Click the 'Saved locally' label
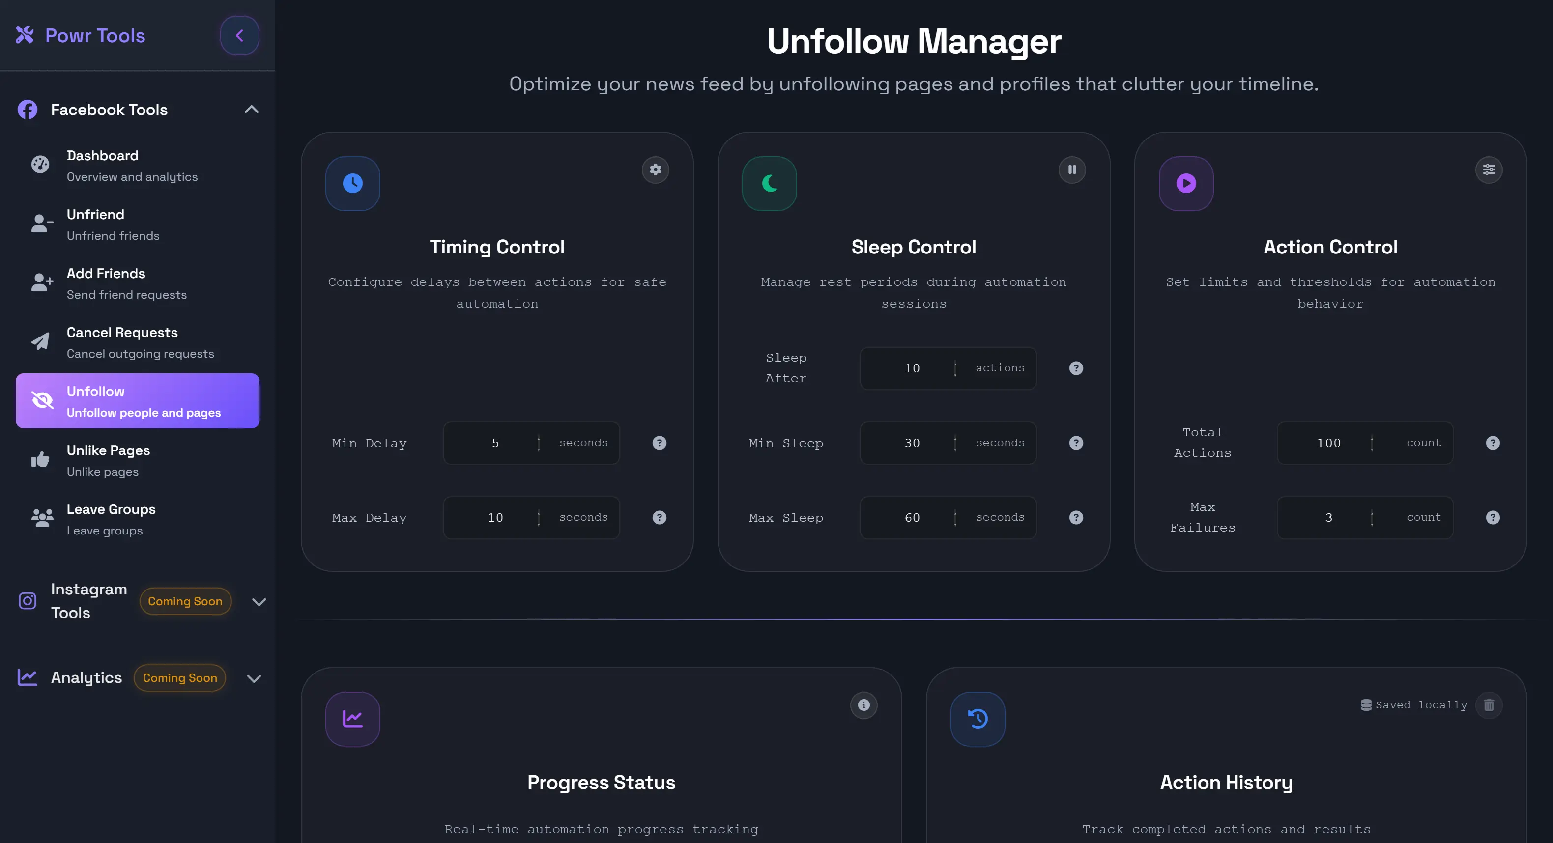 1422,705
